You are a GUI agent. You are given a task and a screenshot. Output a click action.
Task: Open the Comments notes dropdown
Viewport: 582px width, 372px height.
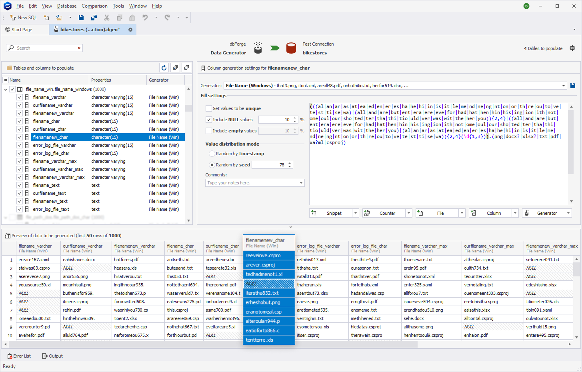tap(301, 183)
